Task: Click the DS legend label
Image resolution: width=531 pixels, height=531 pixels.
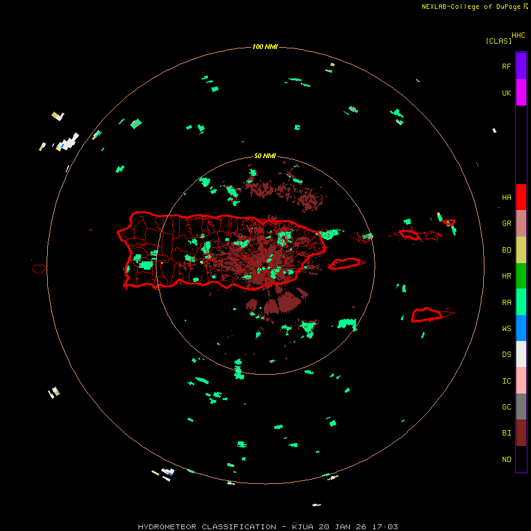Action: [506, 355]
